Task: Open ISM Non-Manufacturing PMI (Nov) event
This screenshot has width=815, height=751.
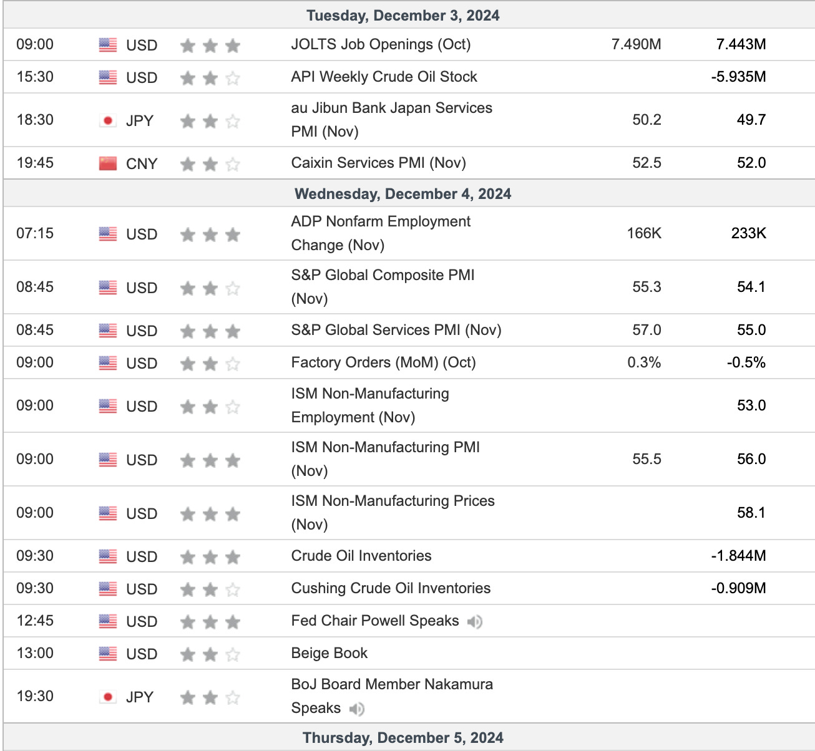Action: point(385,459)
